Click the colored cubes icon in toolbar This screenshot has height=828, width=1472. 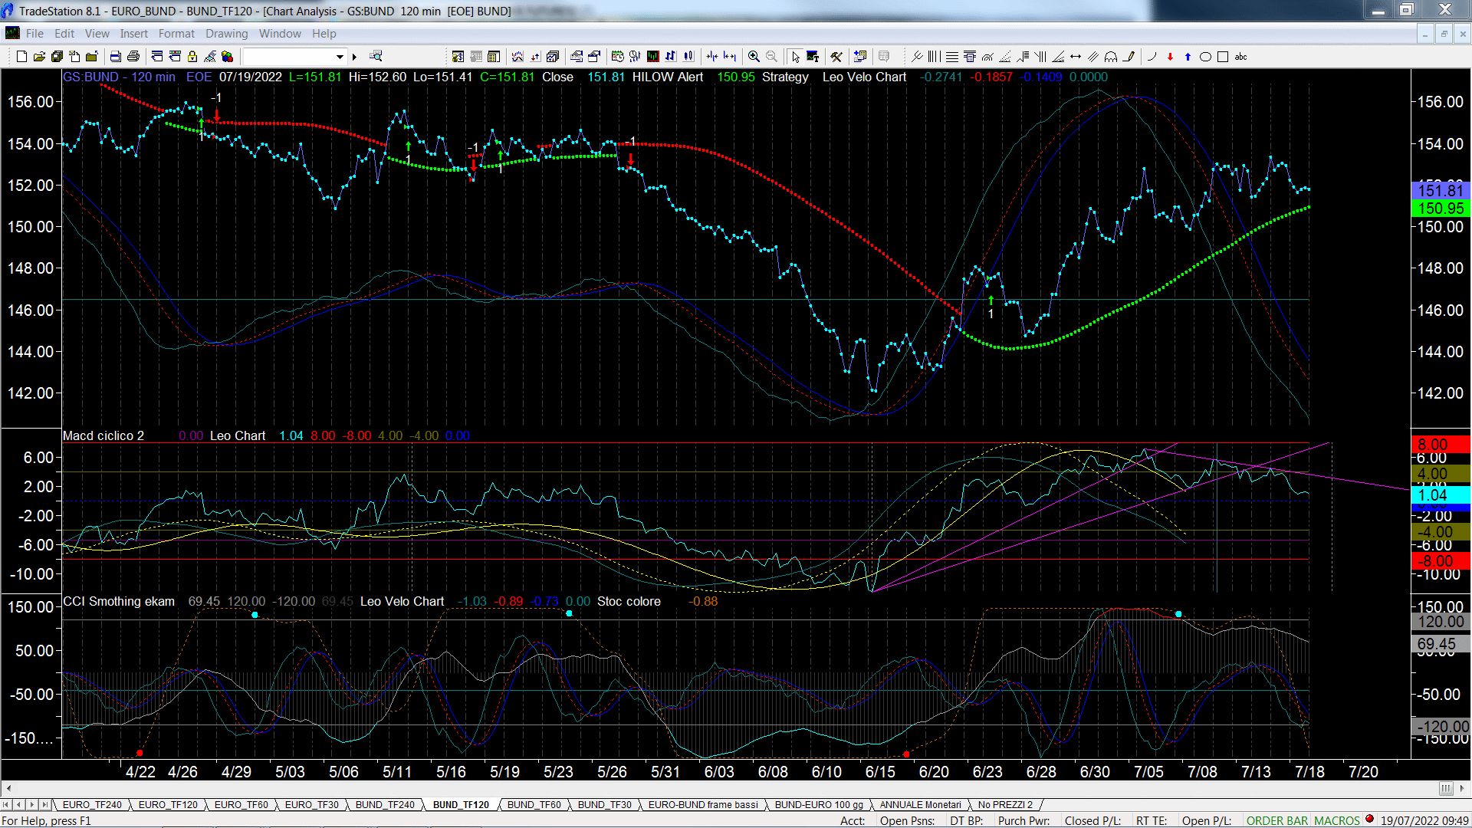click(x=228, y=57)
